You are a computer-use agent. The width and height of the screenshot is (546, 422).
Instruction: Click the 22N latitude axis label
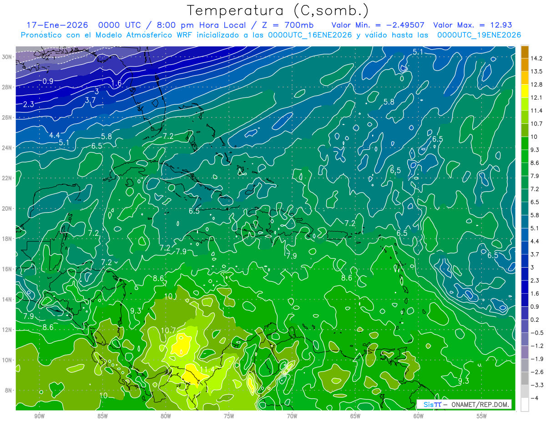pos(8,178)
